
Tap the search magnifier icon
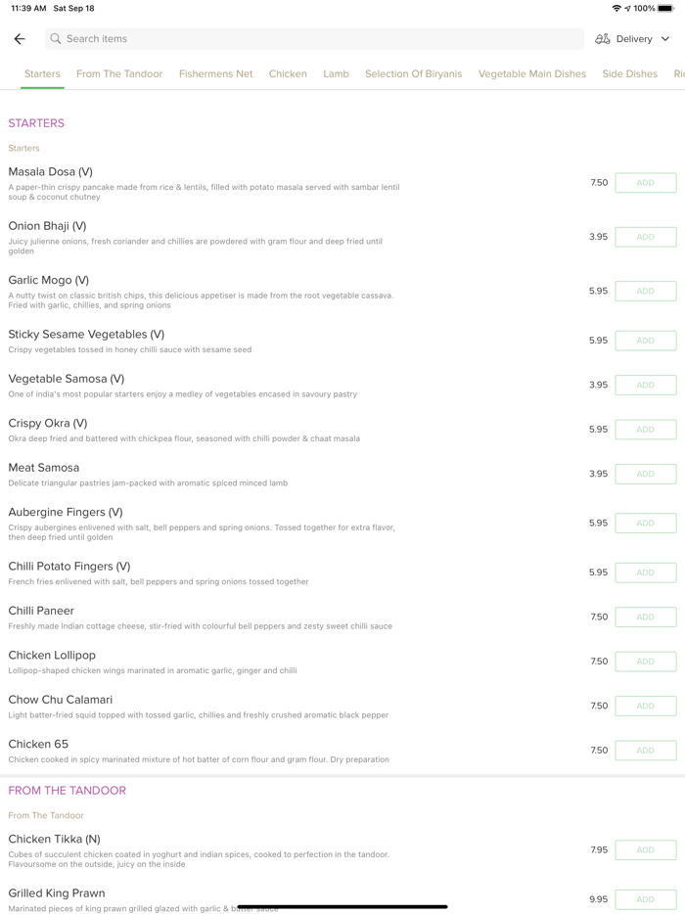[x=56, y=39]
